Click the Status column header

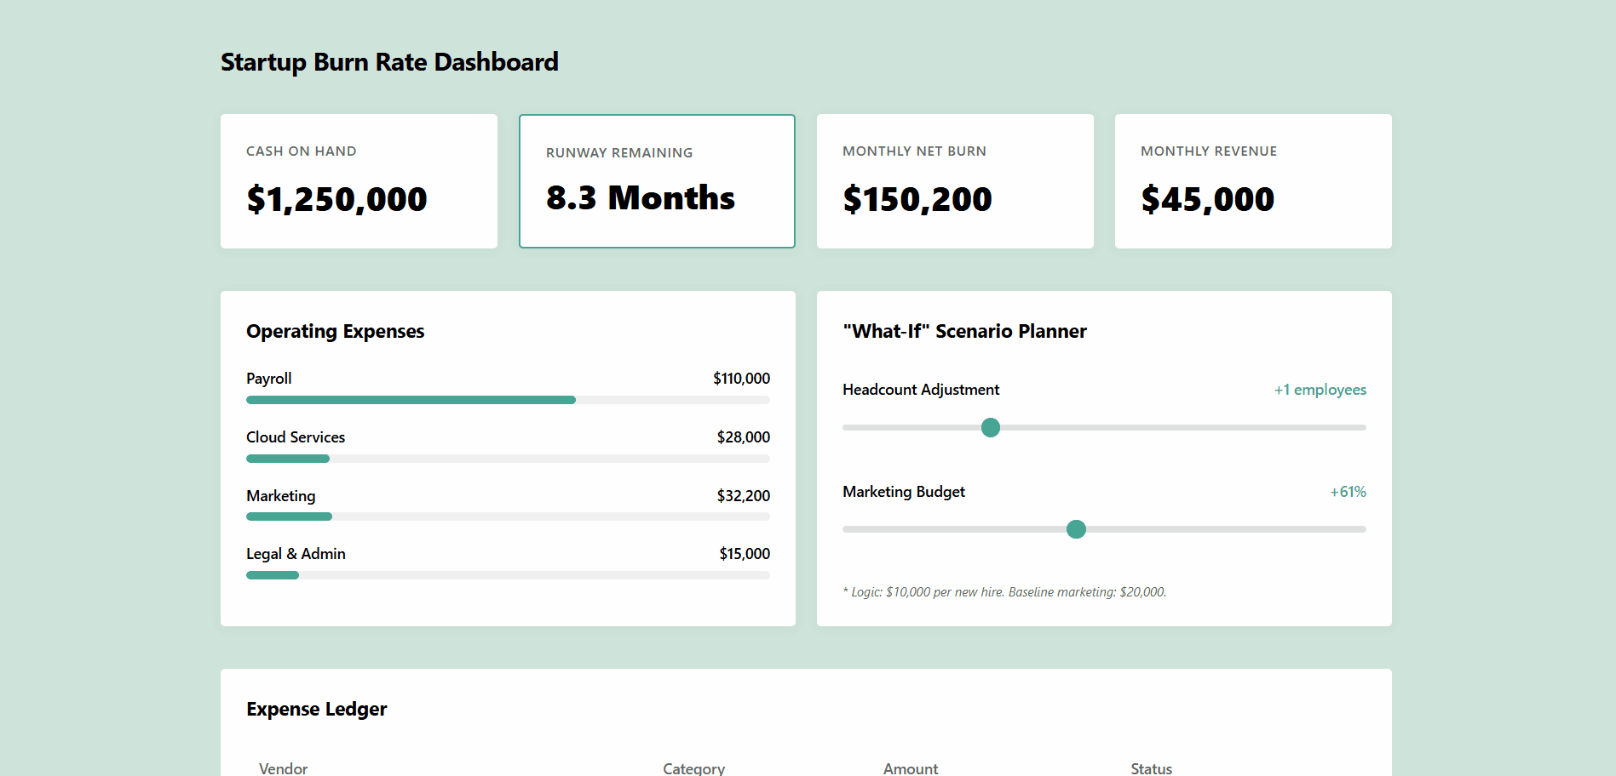1151,768
